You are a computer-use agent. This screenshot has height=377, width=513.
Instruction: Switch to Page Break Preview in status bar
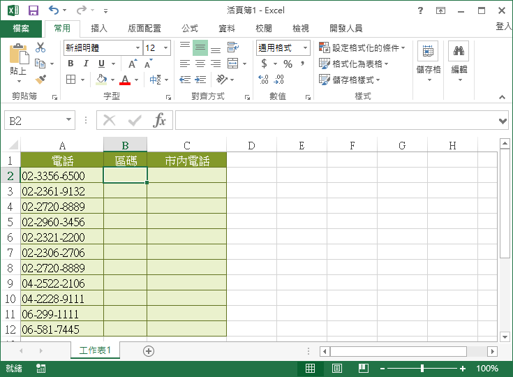tap(364, 369)
